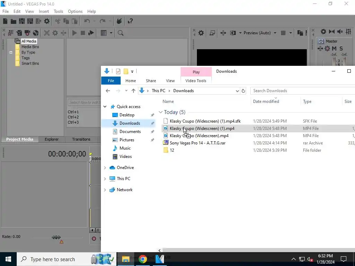
Task: Open the Preview (Auto) quality dropdown
Action: pos(275,33)
